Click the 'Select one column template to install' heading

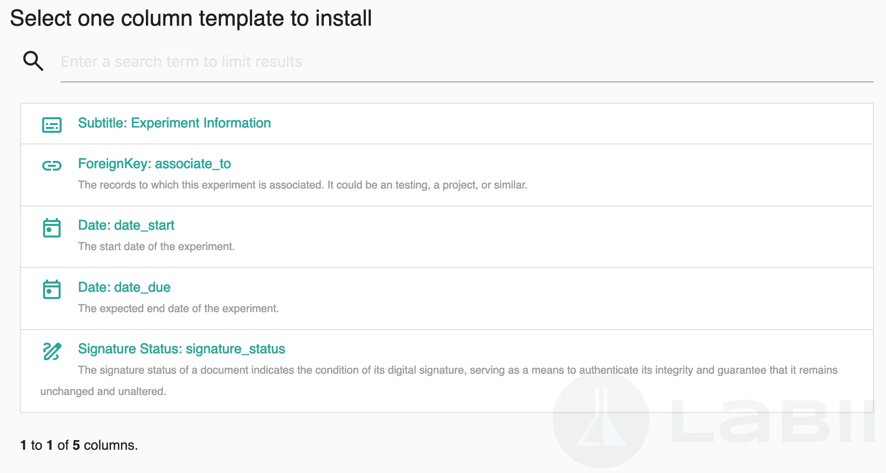[x=191, y=18]
